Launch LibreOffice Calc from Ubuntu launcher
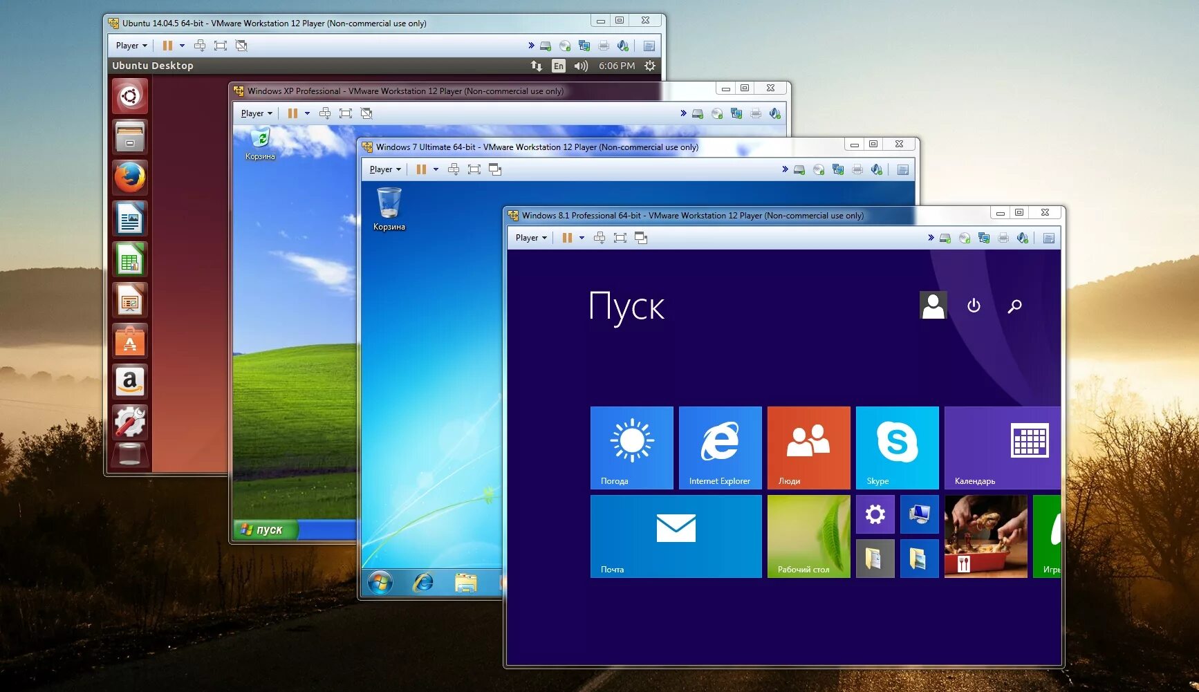 click(x=130, y=259)
